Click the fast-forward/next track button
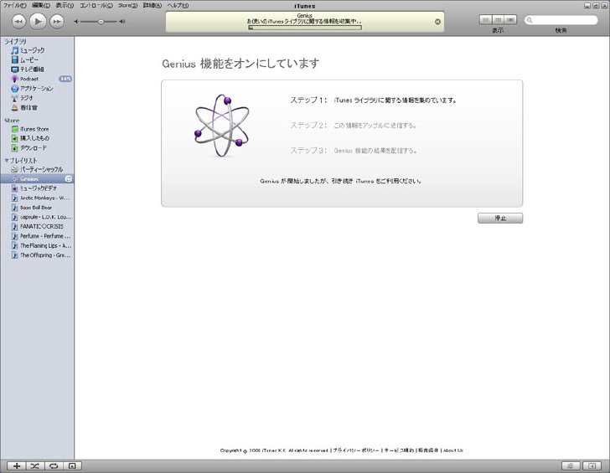The width and height of the screenshot is (610, 473). (57, 22)
